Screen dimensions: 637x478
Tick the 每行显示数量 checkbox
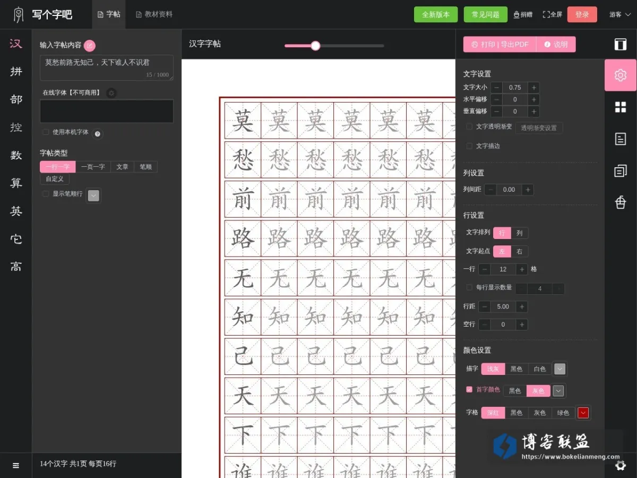click(469, 287)
